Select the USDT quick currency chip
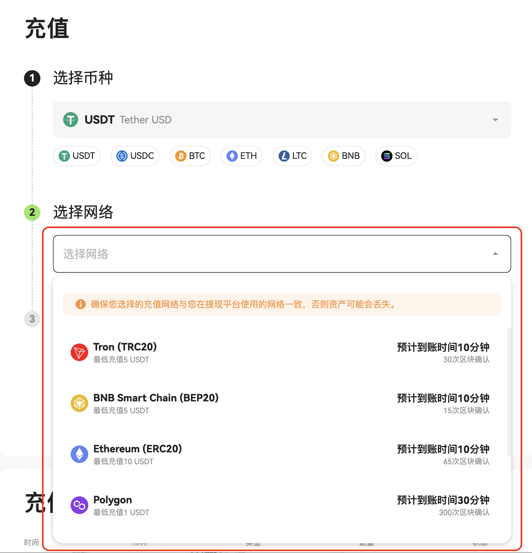This screenshot has height=553, width=532. [77, 156]
